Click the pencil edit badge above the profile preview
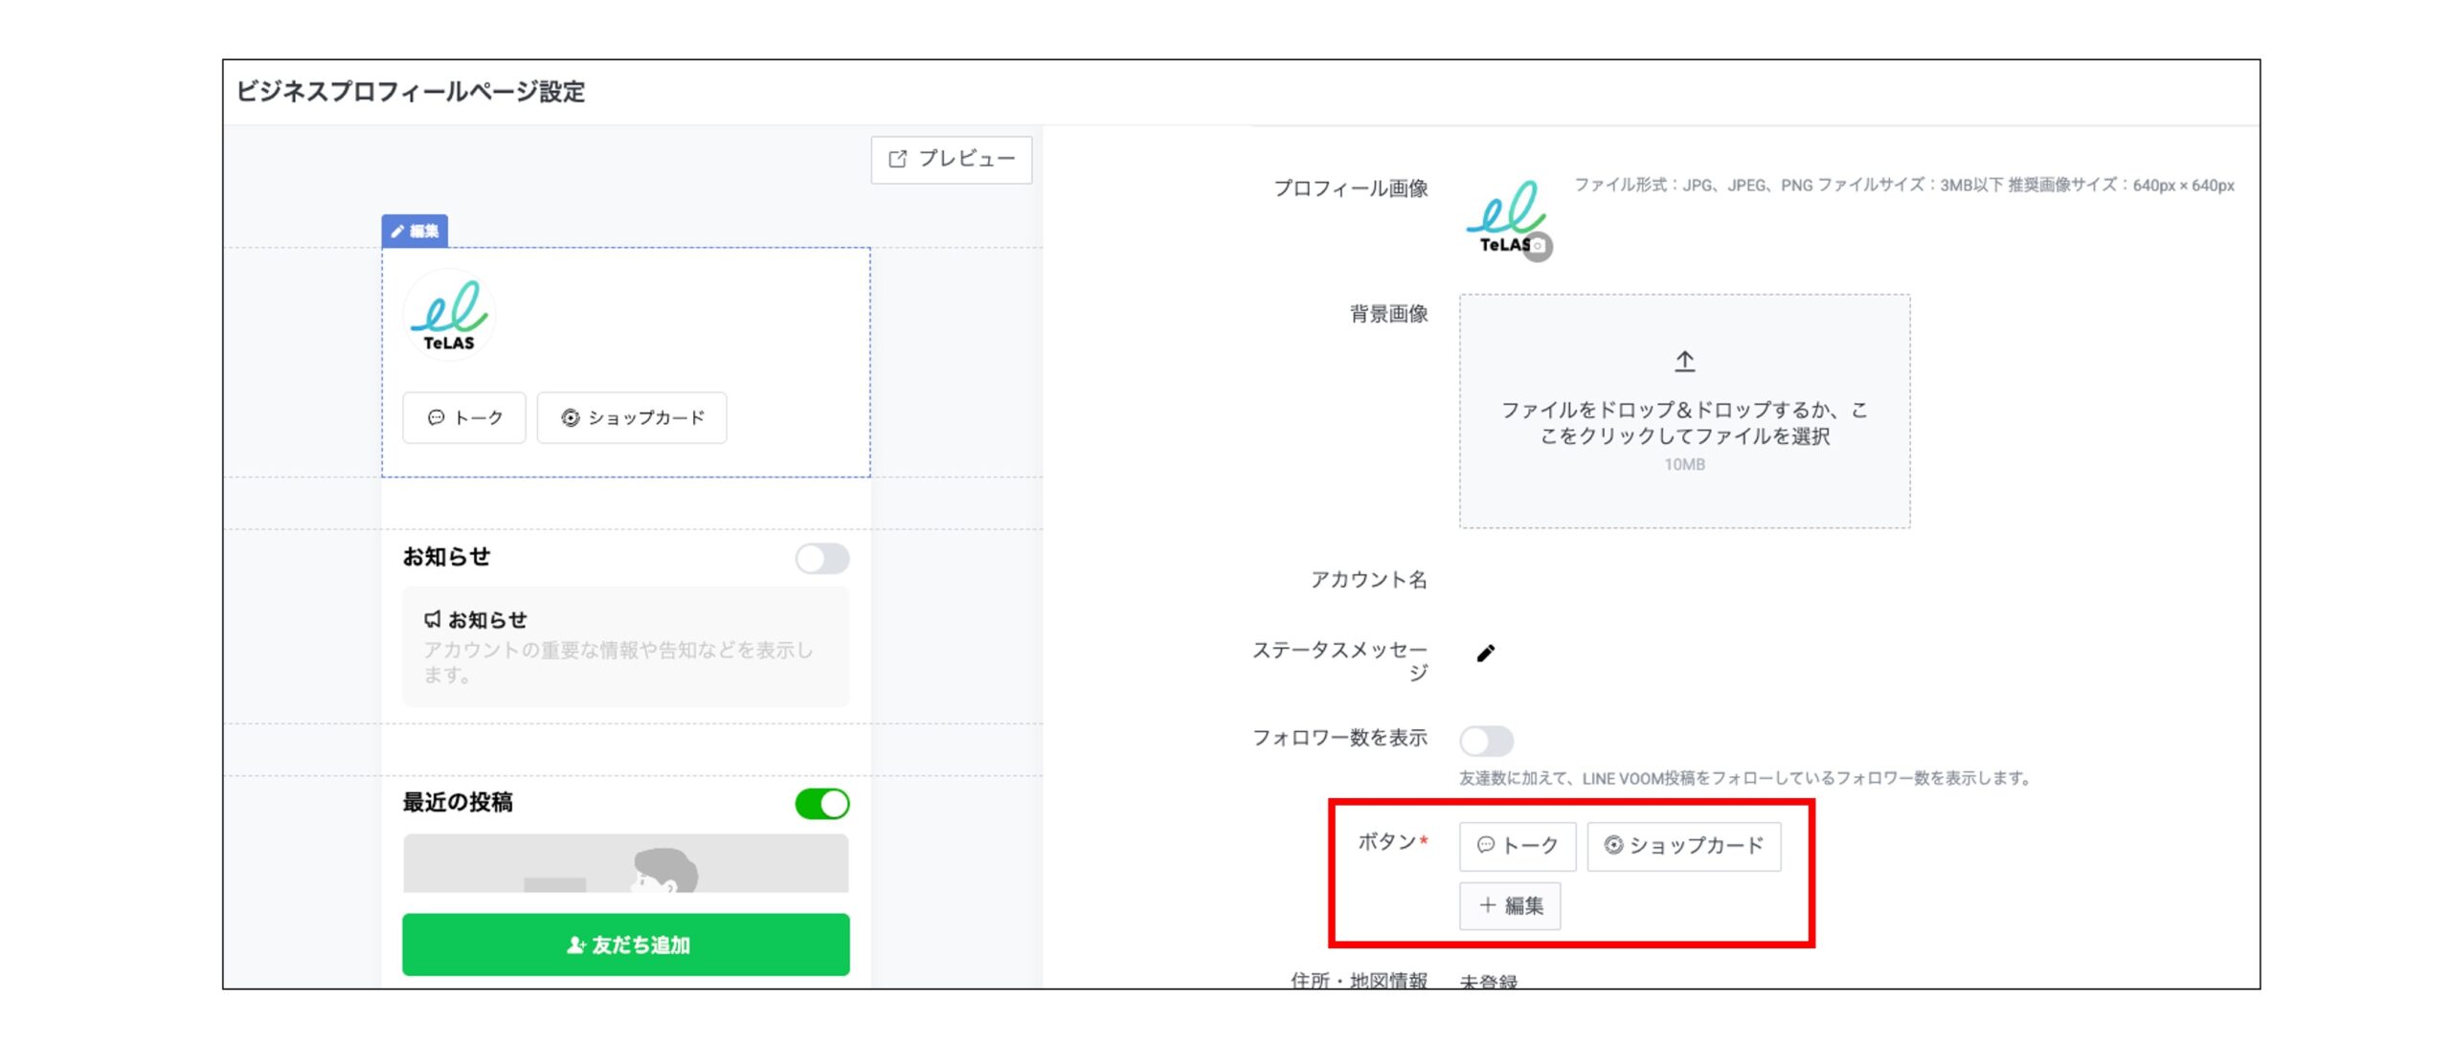This screenshot has height=1045, width=2451. click(x=414, y=230)
